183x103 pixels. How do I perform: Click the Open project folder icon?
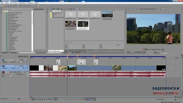4,6
